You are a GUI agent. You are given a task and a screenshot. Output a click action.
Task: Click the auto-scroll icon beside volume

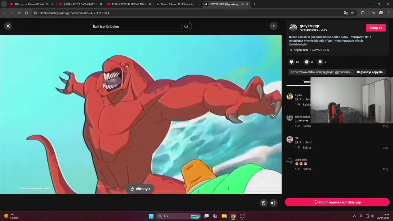click(263, 203)
